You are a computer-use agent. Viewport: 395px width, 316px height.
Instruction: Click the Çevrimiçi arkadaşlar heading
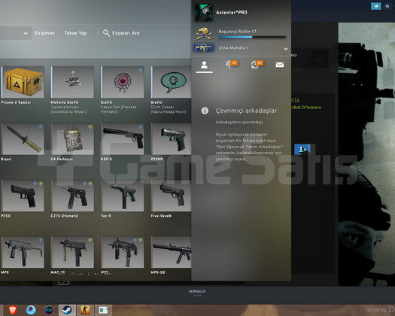point(246,111)
